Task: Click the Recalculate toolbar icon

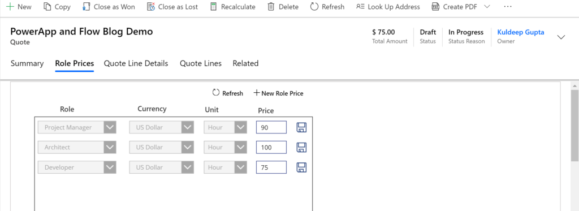Action: [213, 7]
